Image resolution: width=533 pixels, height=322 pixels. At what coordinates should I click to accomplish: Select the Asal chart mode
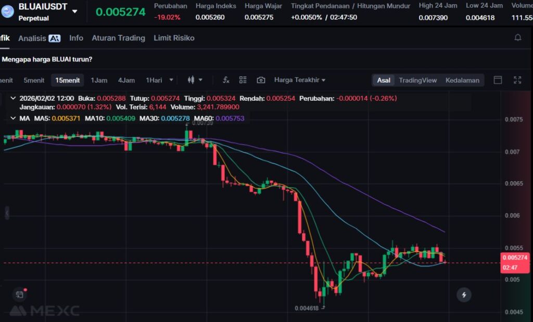point(384,80)
